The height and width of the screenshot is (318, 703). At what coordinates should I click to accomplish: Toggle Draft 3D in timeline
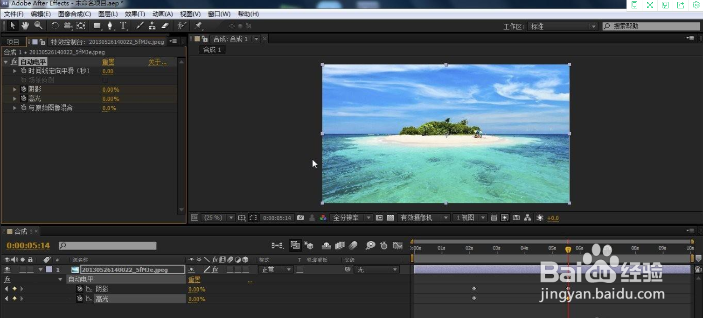(x=309, y=245)
